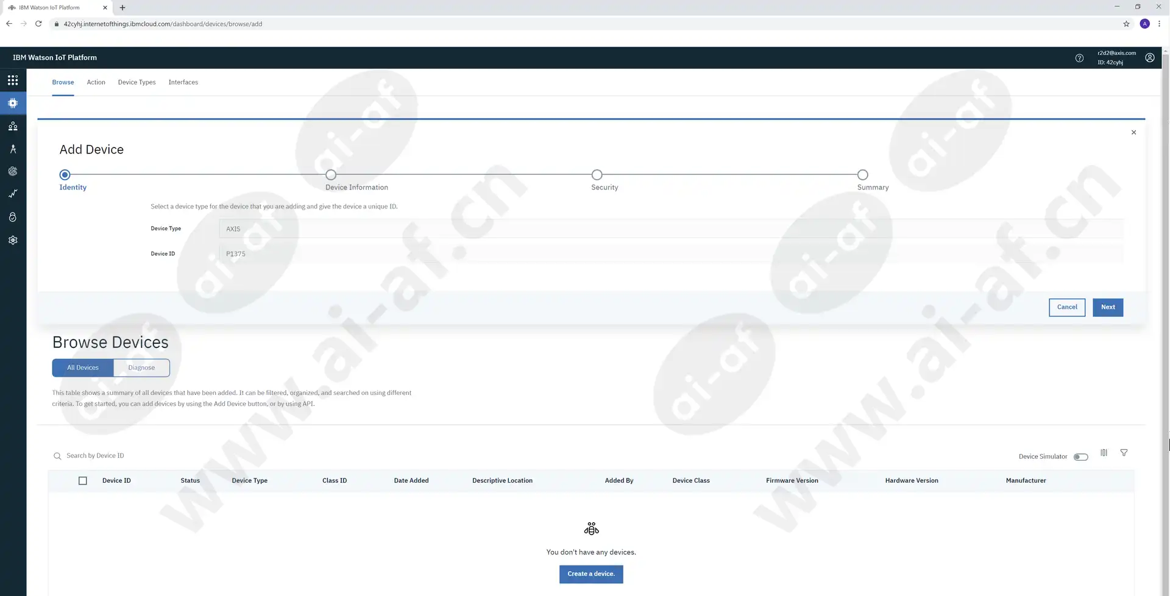Sort by the Device Type column header
Image resolution: width=1170 pixels, height=596 pixels.
coord(249,481)
